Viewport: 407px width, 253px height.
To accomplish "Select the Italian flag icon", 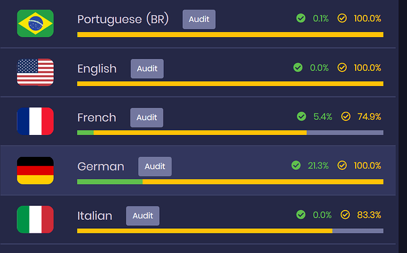I will click(x=35, y=219).
